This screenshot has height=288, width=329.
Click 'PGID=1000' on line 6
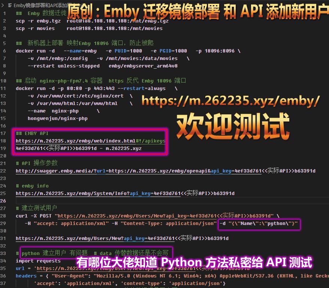tap(173, 51)
